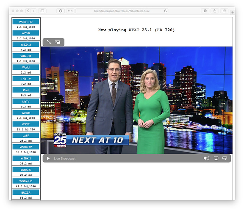Select channel WSBK.2
This screenshot has height=211, width=244.
click(26, 158)
